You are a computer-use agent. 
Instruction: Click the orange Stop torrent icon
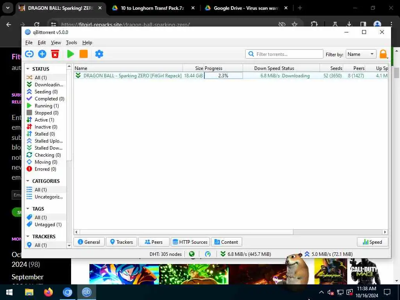click(x=84, y=54)
